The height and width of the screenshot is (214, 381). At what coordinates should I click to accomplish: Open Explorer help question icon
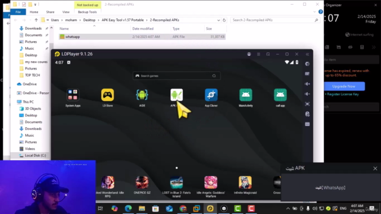click(320, 12)
